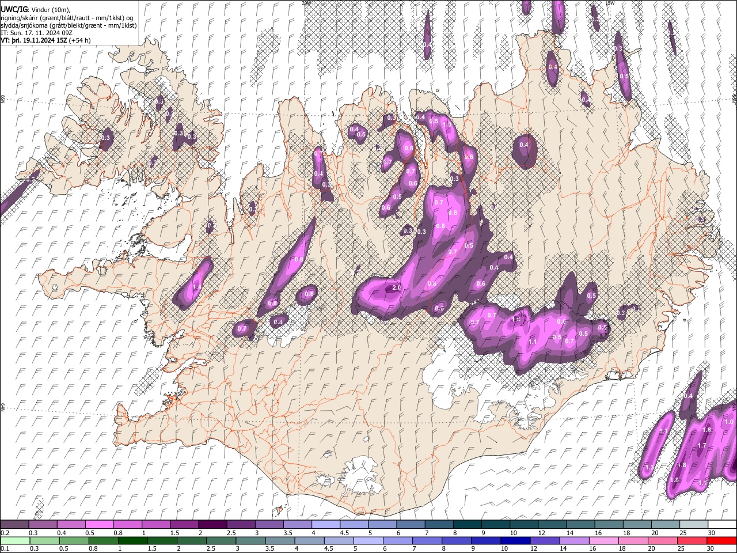
Task: Click the 'VT: þri. 19.11.2024 15Z (+54 h)' line
Action: click(x=45, y=41)
